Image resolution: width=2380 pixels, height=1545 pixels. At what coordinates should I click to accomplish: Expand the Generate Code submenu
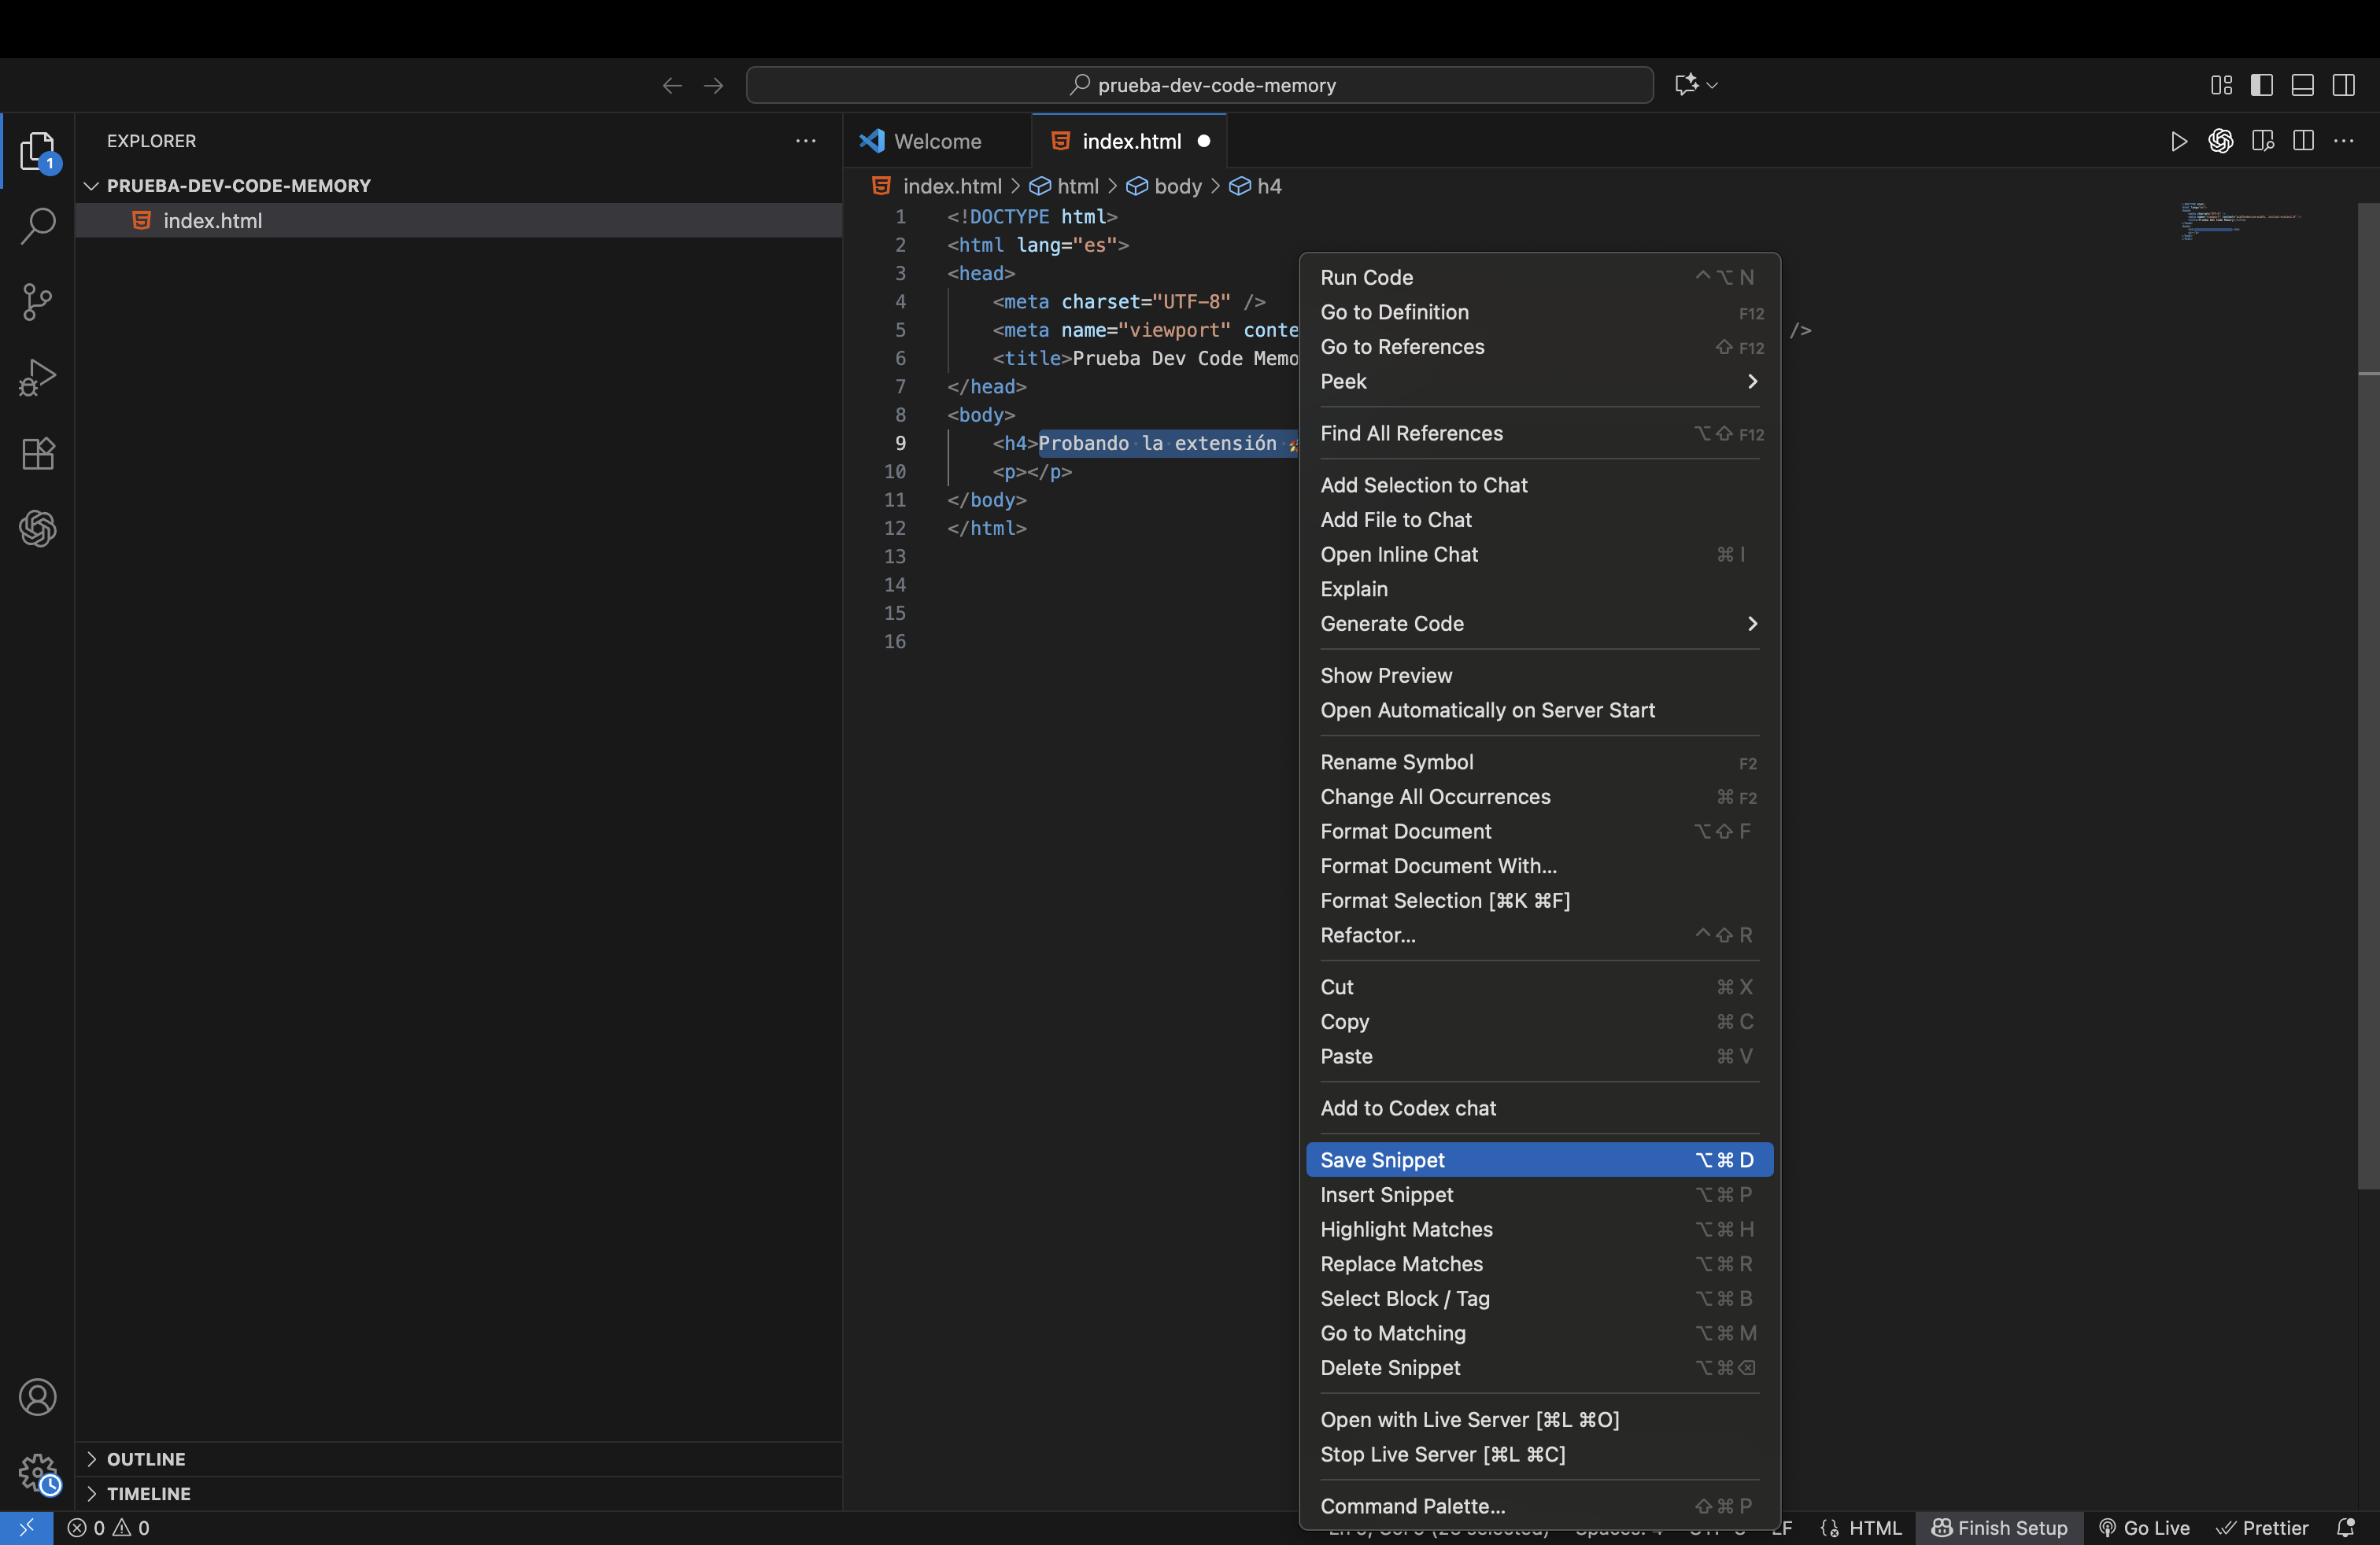[x=1539, y=624]
